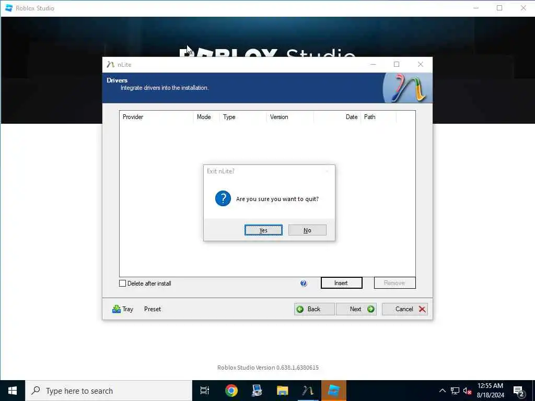Select the disabled Remove button
The height and width of the screenshot is (401, 535).
[x=394, y=283]
